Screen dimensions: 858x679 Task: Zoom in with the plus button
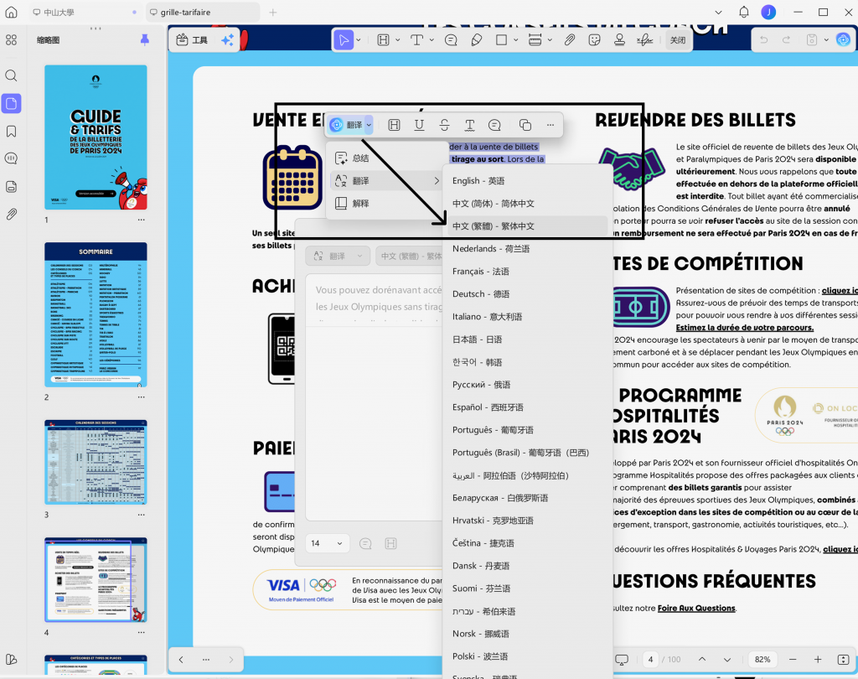pyautogui.click(x=818, y=659)
